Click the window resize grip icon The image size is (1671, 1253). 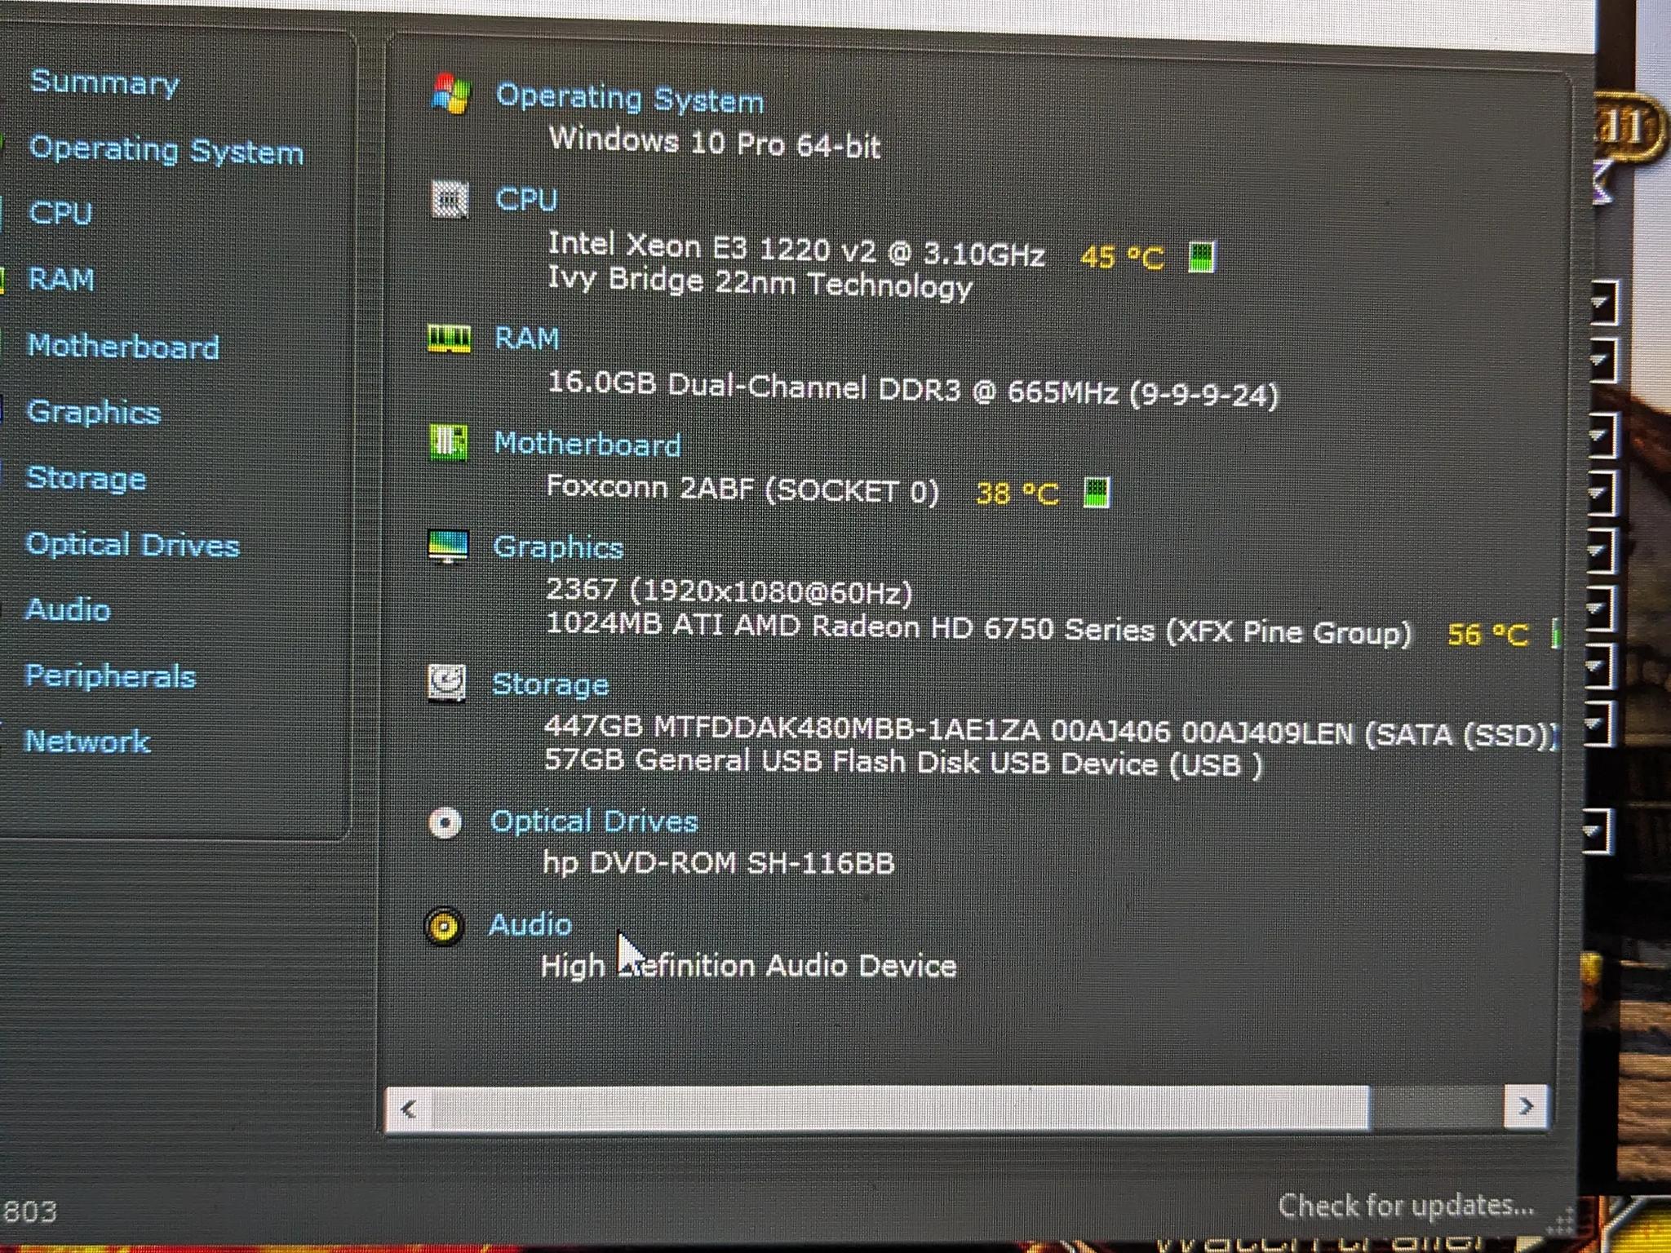coord(1561,1221)
